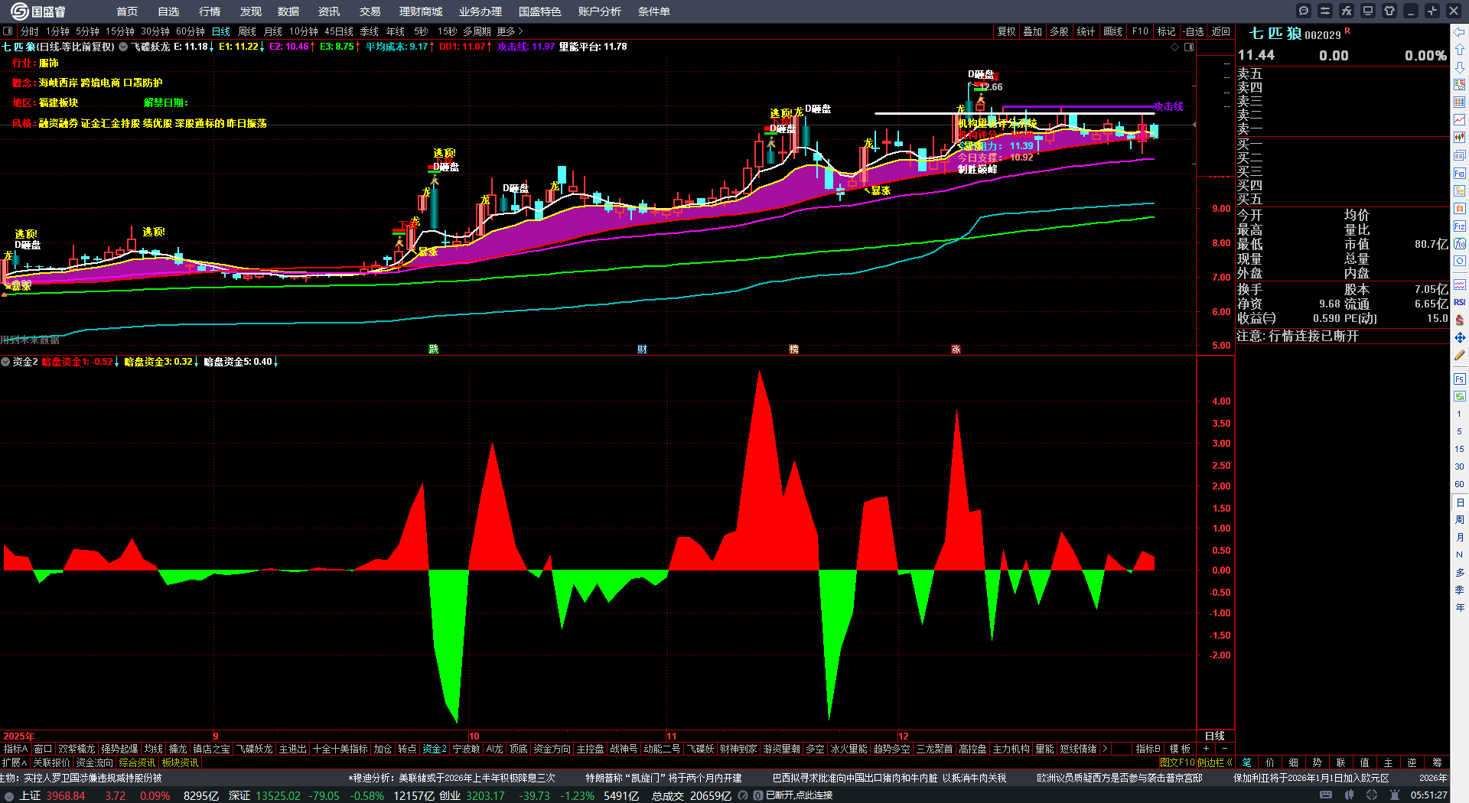Click the blue down arrow sidebar icon

click(1460, 67)
